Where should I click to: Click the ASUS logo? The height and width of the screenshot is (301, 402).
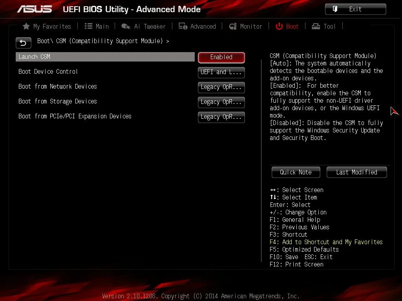(35, 9)
